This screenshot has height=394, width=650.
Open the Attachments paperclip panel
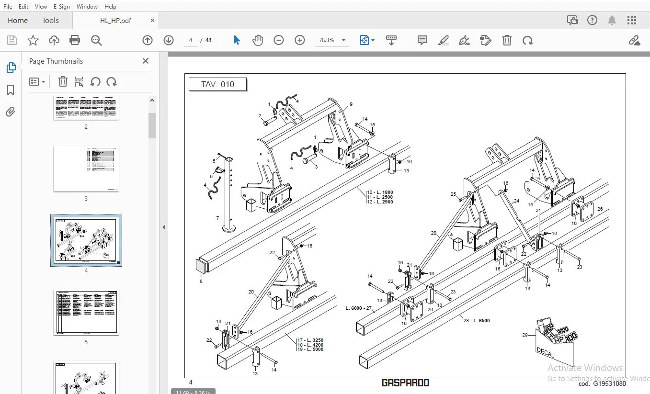(x=11, y=112)
